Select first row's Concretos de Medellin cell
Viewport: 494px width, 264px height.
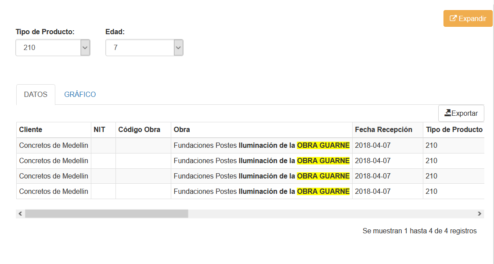54,145
